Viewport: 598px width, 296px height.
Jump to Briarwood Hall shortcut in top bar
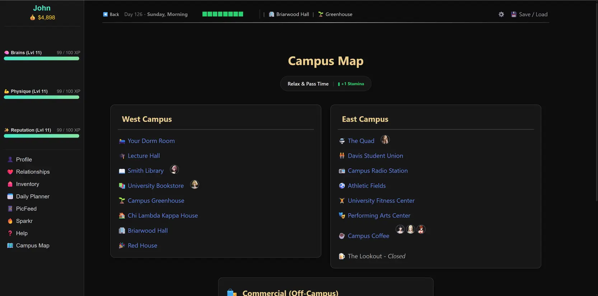coord(292,14)
